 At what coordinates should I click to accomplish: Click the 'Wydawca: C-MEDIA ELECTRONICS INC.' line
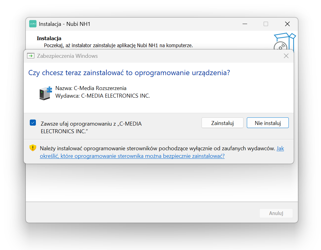[102, 96]
